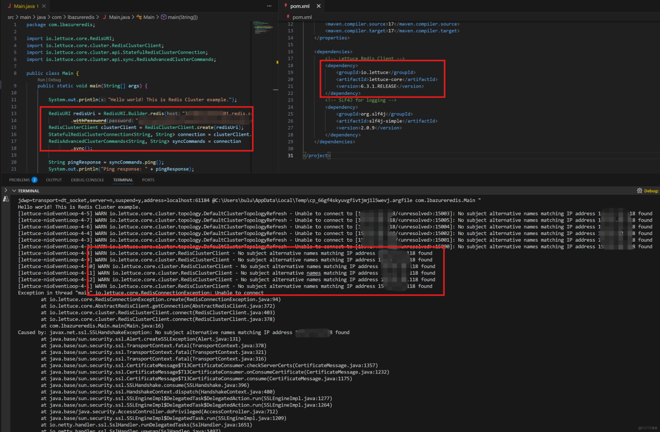Viewport: 660px width, 432px height.
Task: Open the src breadcrumb dropdown
Action: [10, 17]
